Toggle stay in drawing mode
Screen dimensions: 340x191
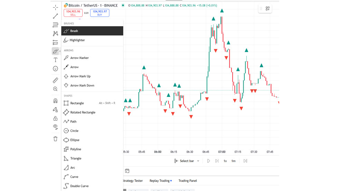pyautogui.click(x=55, y=110)
